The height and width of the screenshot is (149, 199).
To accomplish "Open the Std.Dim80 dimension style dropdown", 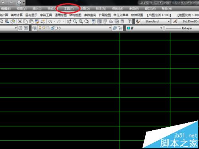I will point(189,21).
